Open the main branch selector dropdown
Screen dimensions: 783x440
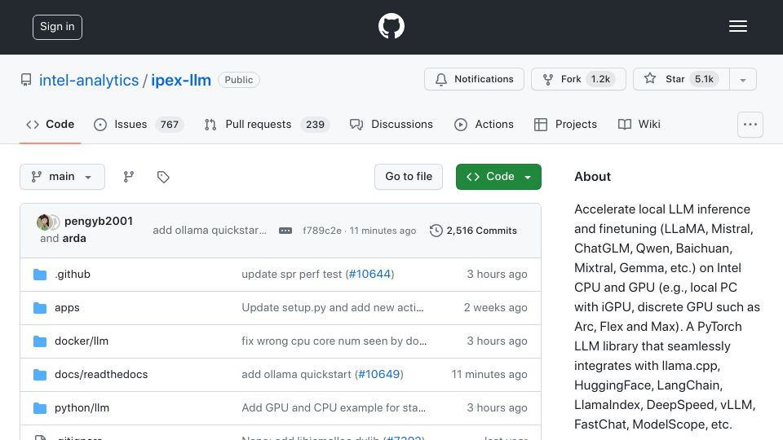coord(63,177)
